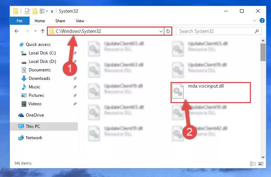Click the window folder icon in title bar
271x177 pixels.
[x=16, y=11]
